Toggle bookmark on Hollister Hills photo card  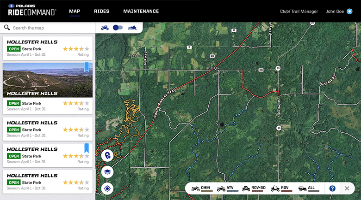[87, 67]
